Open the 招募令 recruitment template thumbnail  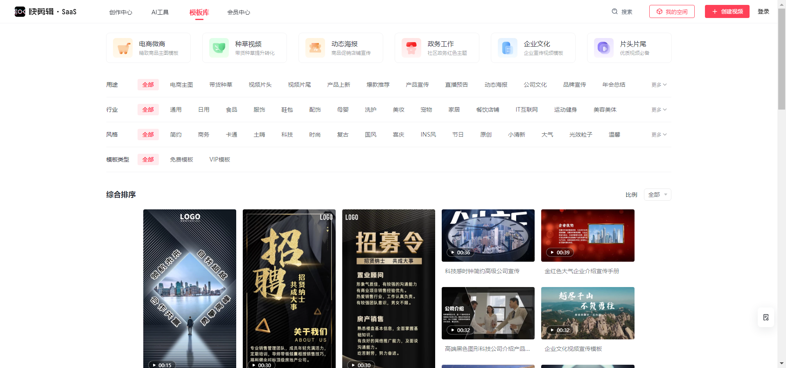388,289
